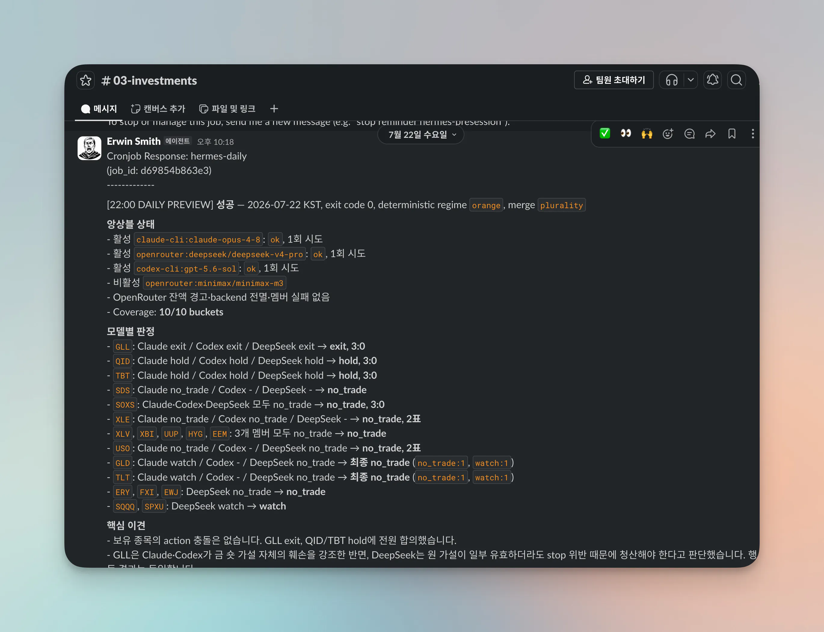Open Erwin Smith's avatar profile
Screen dimensions: 824x632
click(x=89, y=148)
